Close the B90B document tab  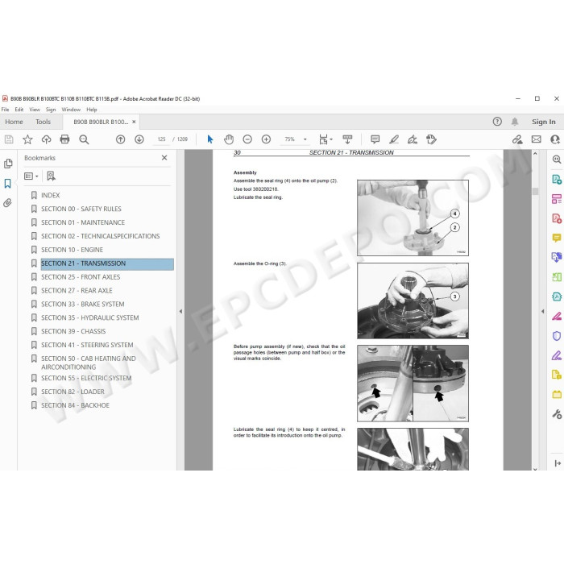[x=134, y=122]
